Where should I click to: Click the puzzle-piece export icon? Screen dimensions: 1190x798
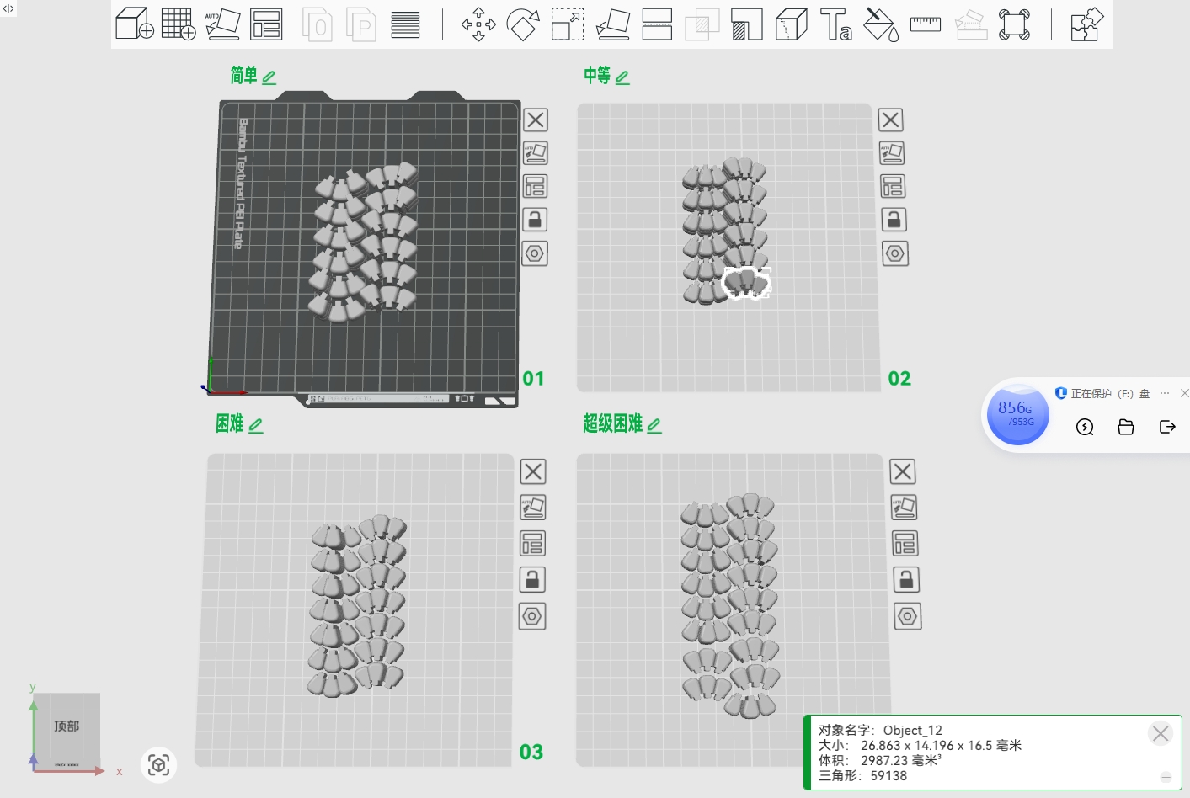[1086, 24]
